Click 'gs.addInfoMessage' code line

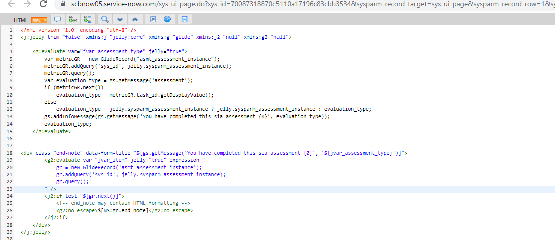pos(187,117)
